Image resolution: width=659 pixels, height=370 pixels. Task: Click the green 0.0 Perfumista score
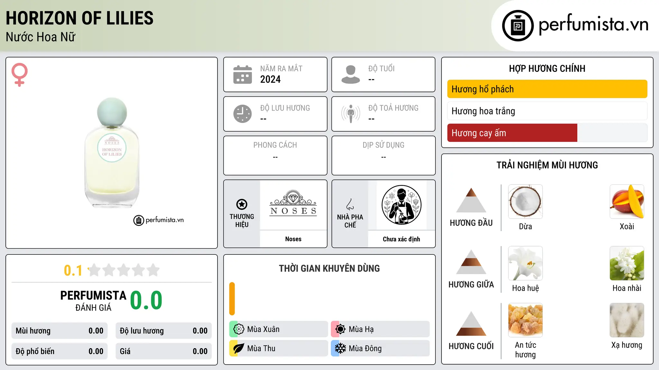tap(146, 300)
